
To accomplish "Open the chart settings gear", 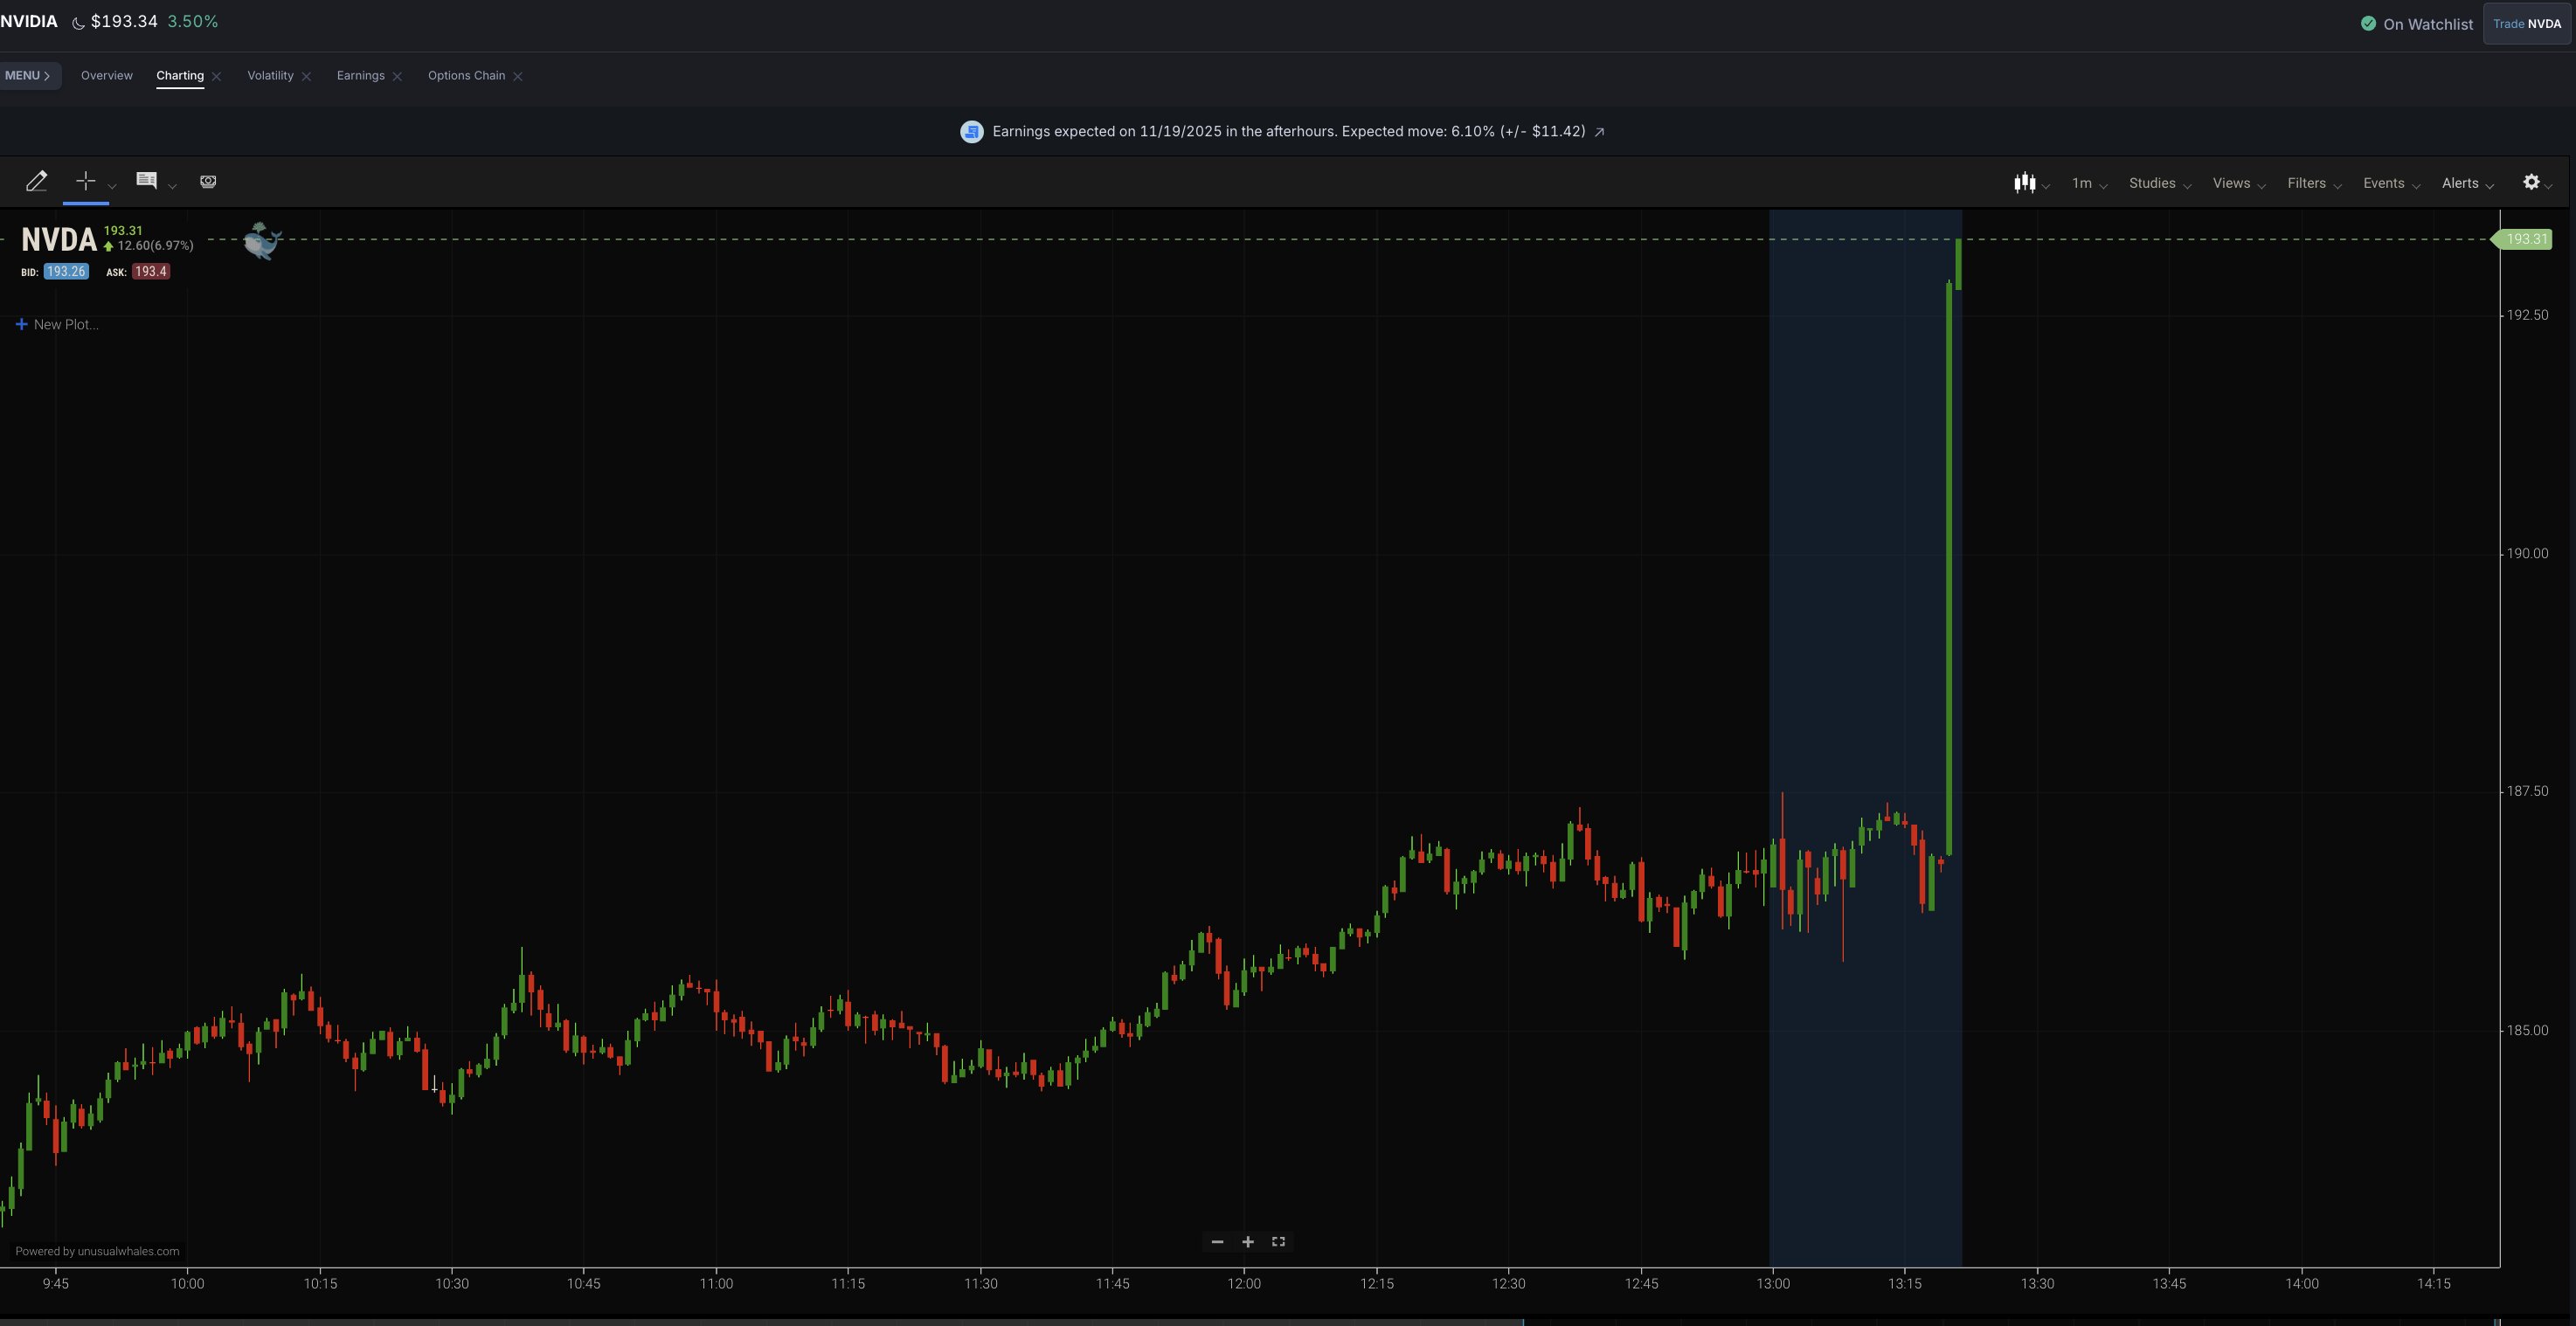I will coord(2531,182).
